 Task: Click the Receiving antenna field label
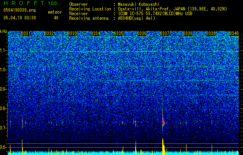point(89,18)
